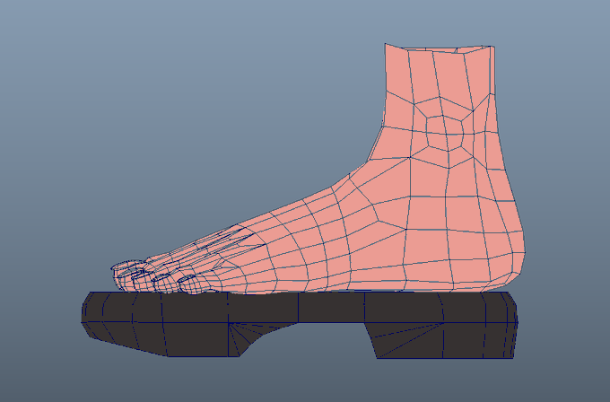The width and height of the screenshot is (610, 402).
Task: Select the circular ankle bone face loop
Action: (x=446, y=131)
